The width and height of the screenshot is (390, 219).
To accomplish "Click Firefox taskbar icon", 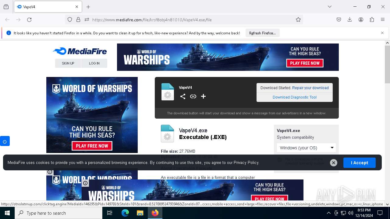I will [x=155, y=213].
